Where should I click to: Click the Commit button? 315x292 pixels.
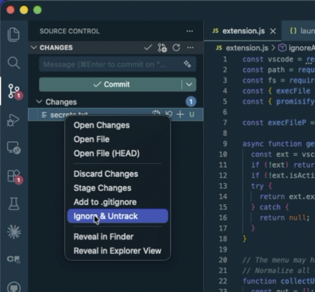pyautogui.click(x=111, y=84)
